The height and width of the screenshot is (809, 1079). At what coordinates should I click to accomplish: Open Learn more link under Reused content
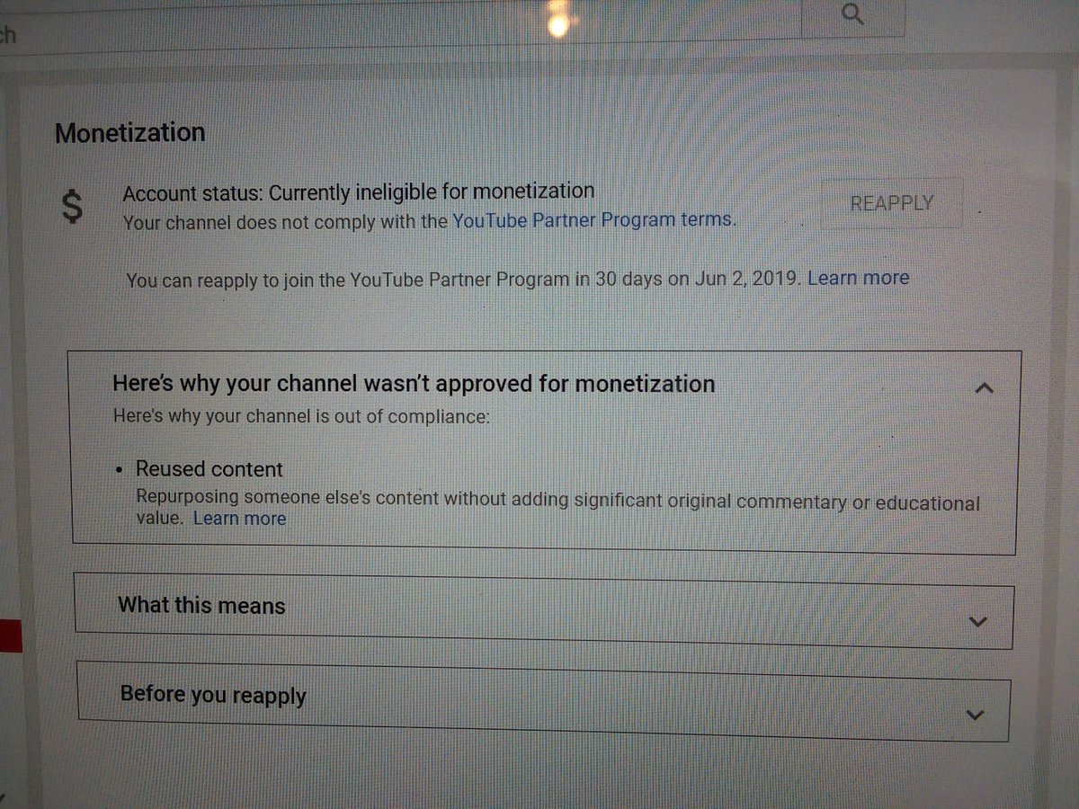(239, 519)
